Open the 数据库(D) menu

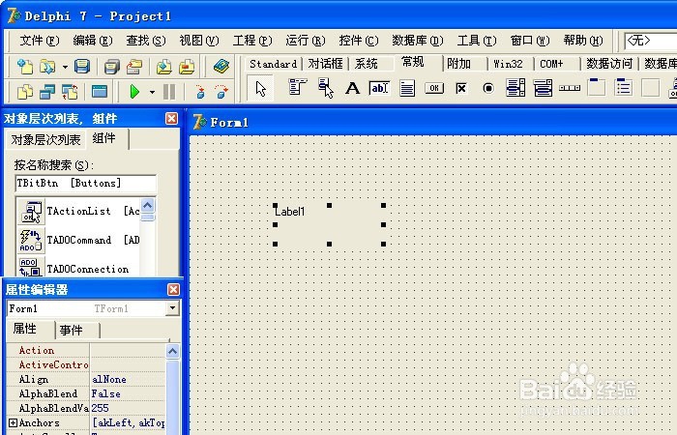pos(418,41)
